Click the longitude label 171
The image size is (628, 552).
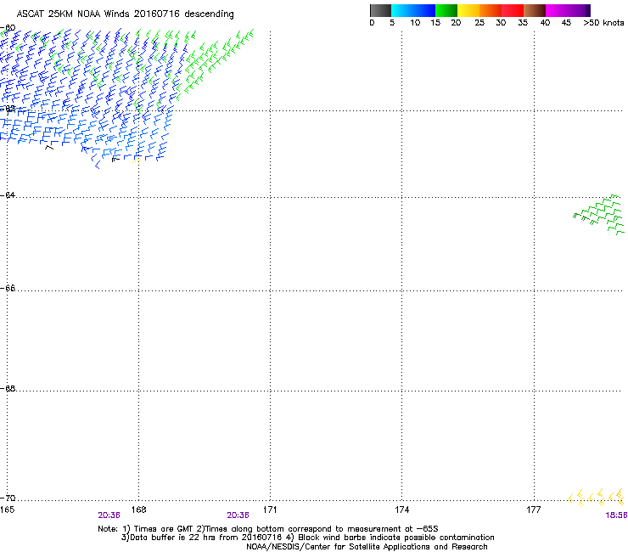click(270, 510)
